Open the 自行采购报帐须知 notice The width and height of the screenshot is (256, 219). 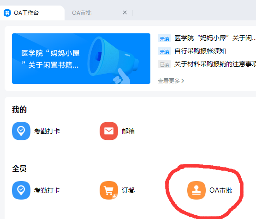click(200, 51)
